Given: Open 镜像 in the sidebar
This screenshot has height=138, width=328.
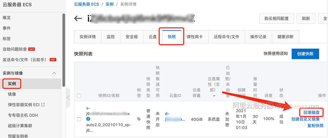Looking at the screenshot, I should 12,94.
